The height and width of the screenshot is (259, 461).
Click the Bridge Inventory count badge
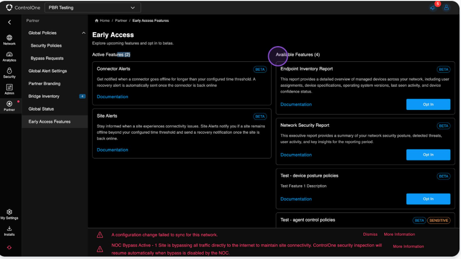[82, 96]
